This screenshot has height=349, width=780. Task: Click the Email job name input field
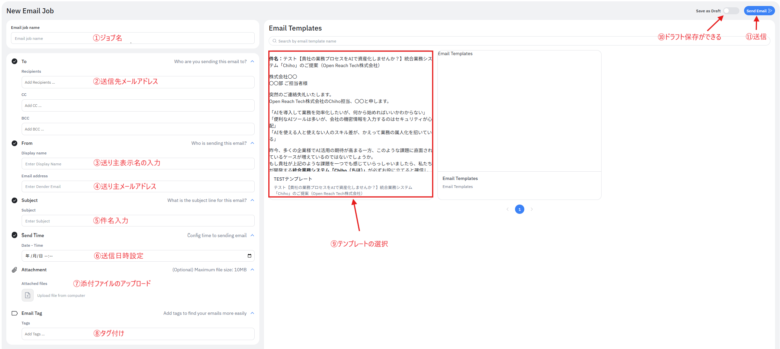(x=132, y=38)
